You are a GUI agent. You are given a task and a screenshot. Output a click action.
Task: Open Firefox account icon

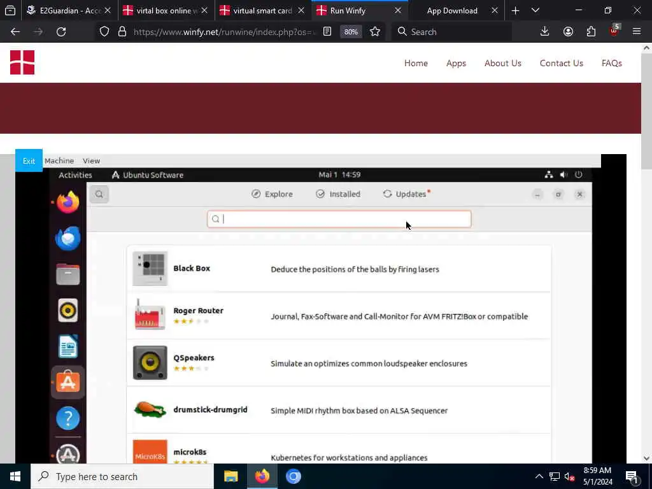(568, 32)
